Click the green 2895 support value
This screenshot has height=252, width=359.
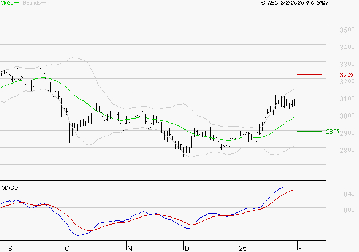tap(333, 132)
